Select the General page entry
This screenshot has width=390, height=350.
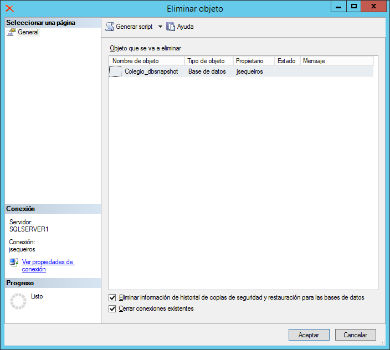point(28,32)
